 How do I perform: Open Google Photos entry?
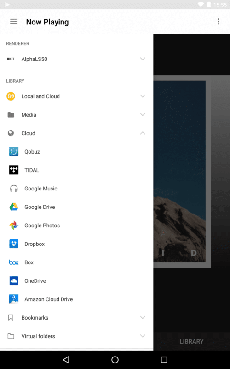[76, 226]
